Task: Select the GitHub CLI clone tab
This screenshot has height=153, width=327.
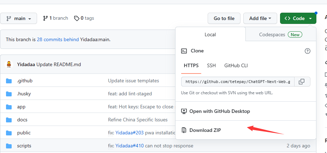Action: (x=236, y=65)
